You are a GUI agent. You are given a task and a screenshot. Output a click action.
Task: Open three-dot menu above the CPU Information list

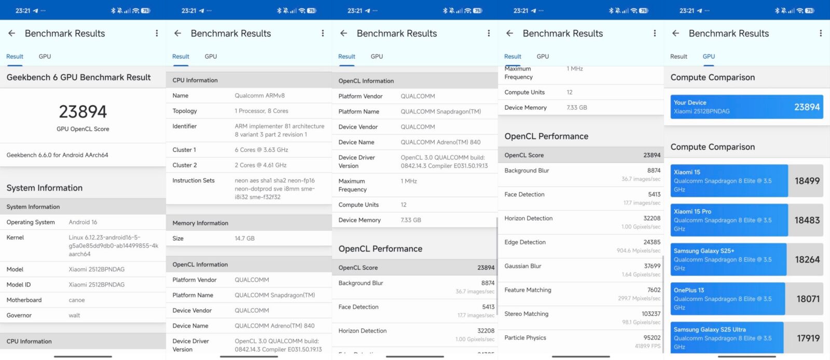(323, 33)
